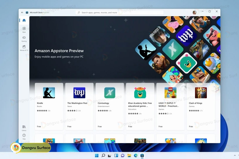Select the green bear tile in banner collage
Image resolution: width=239 pixels, height=159 pixels.
[x=186, y=63]
